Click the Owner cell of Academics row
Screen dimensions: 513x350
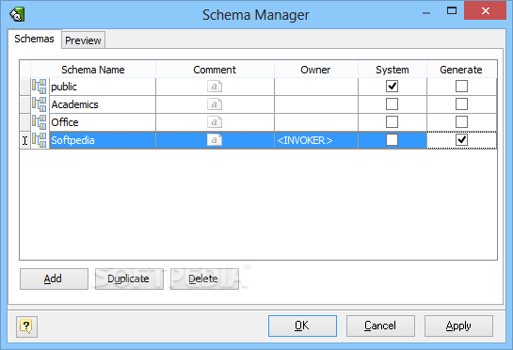(316, 104)
